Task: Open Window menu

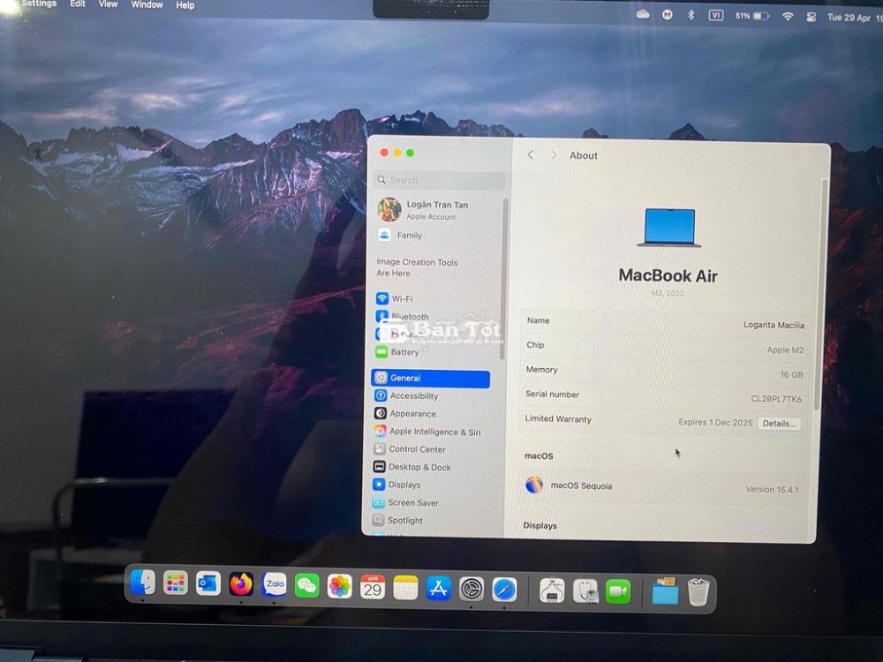Action: pyautogui.click(x=147, y=4)
